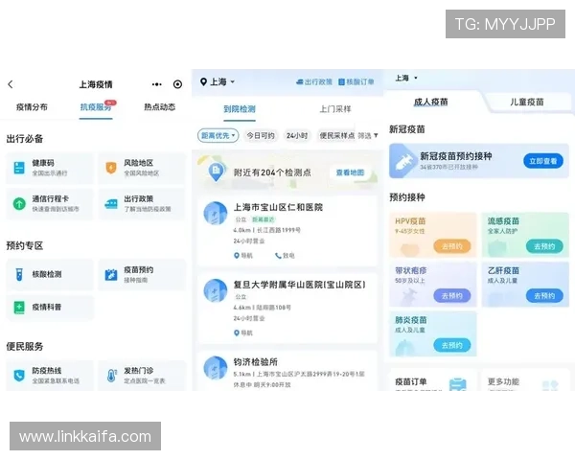Open 疫情科普 green book icon
The image size is (575, 460).
click(19, 308)
